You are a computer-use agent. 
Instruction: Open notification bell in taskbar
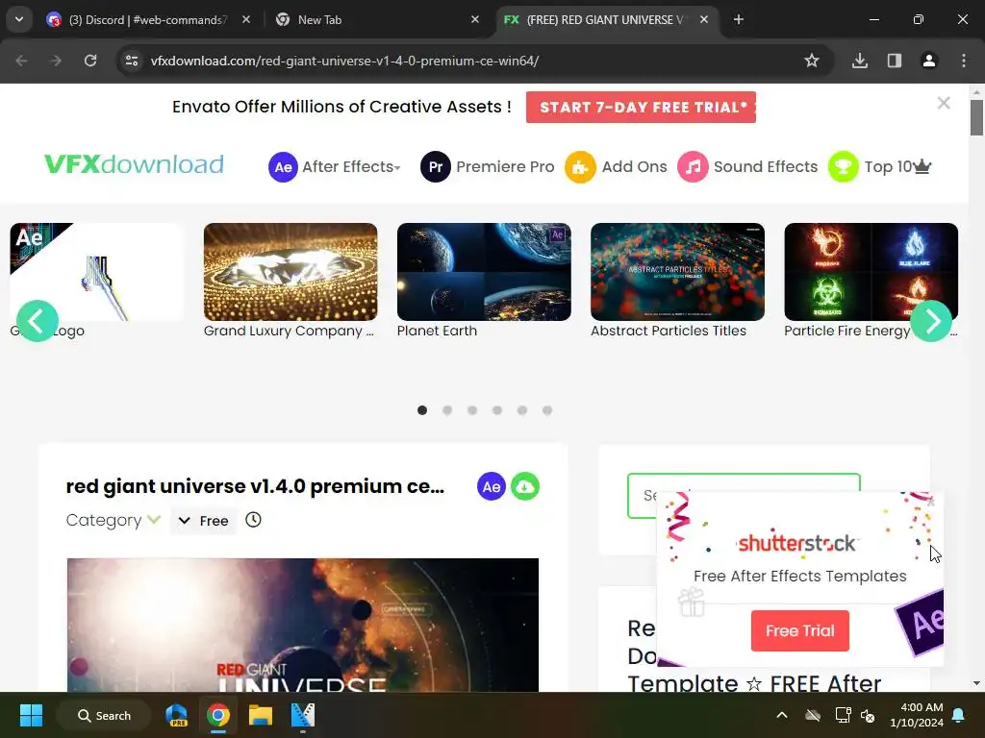pos(959,715)
